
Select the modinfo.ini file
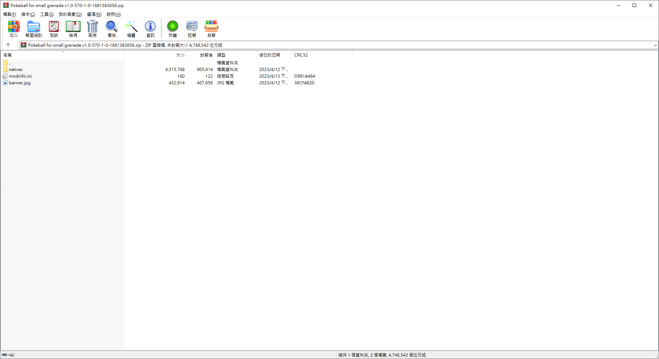point(20,76)
